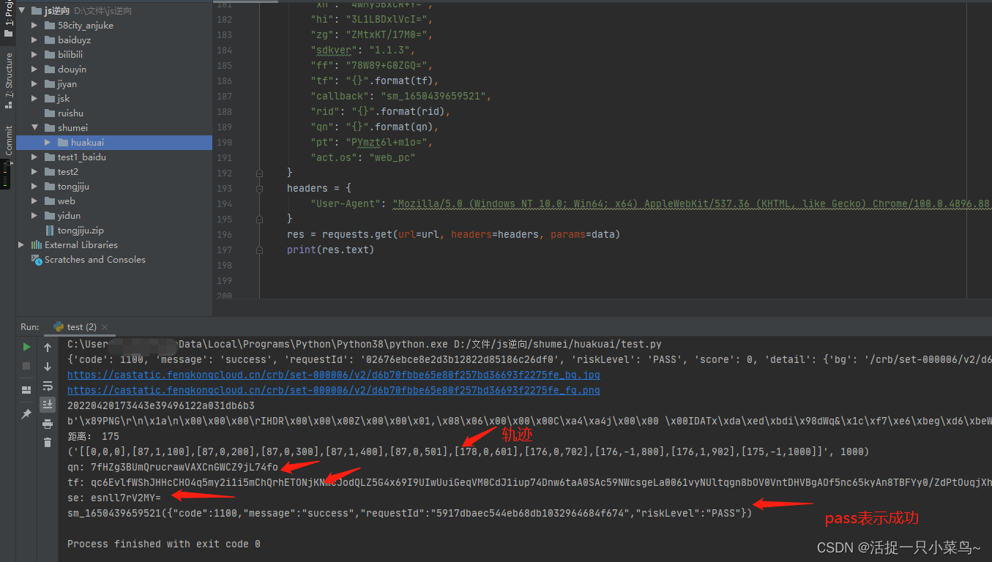Collapse the shumei folder in project tree

coord(34,128)
